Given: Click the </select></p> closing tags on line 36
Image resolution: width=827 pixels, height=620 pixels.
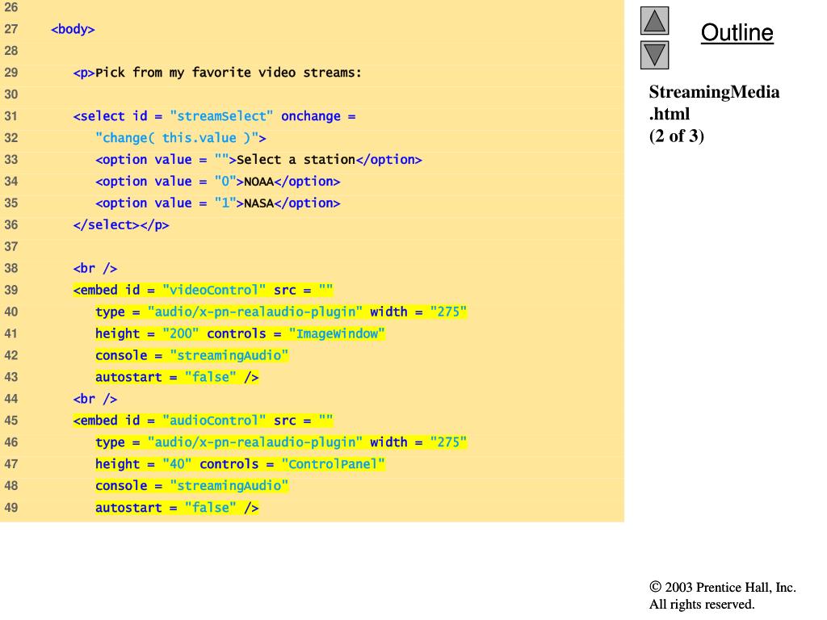Looking at the screenshot, I should click(x=121, y=224).
